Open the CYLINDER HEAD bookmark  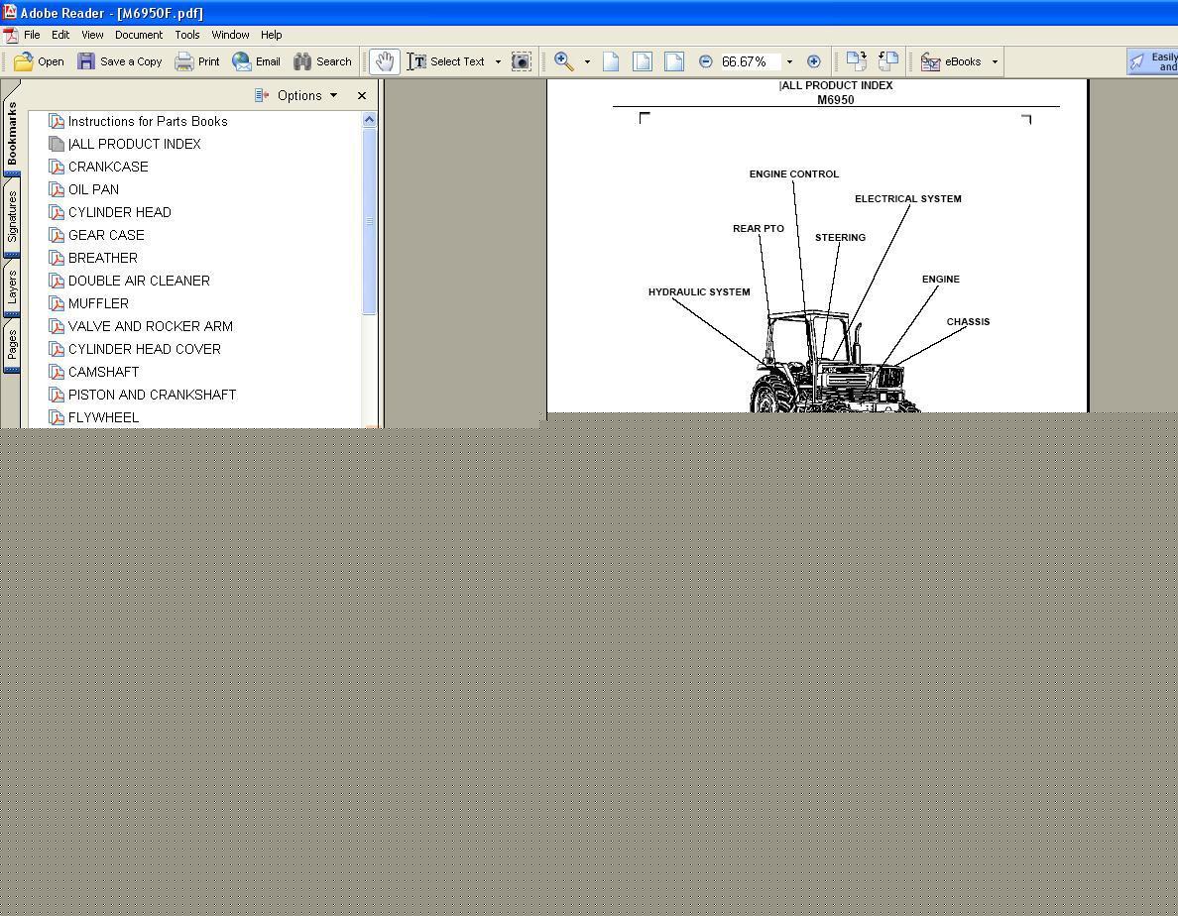(x=119, y=212)
